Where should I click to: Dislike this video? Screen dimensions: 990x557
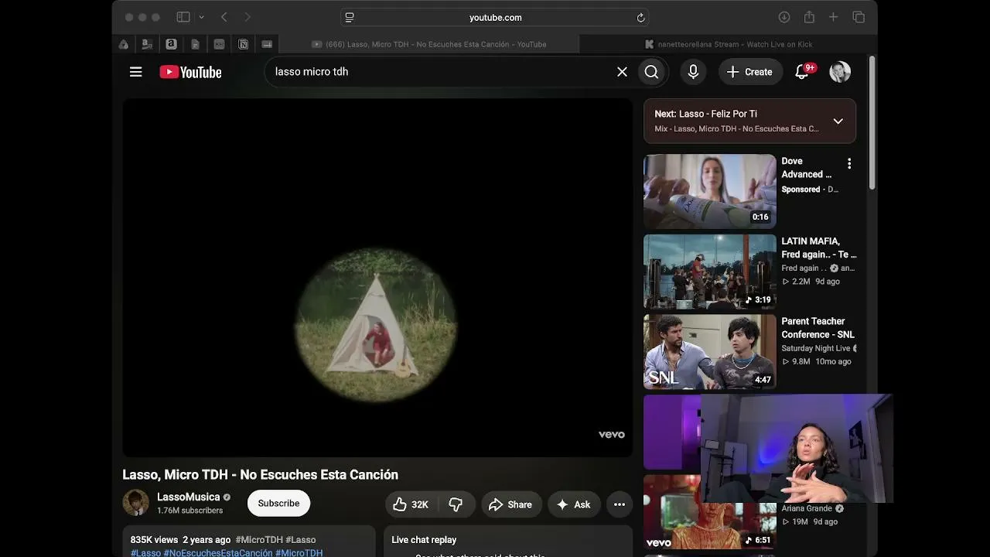(x=456, y=504)
